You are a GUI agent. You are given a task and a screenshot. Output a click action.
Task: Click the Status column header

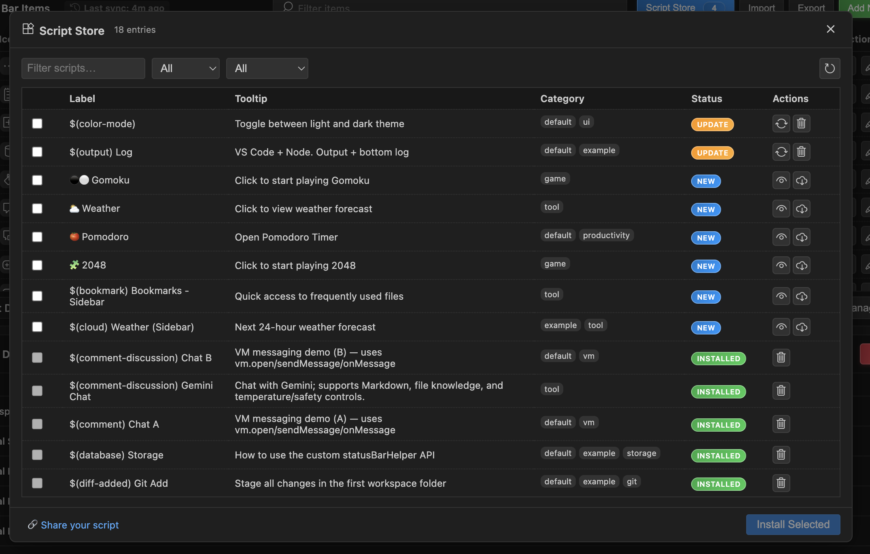tap(707, 99)
